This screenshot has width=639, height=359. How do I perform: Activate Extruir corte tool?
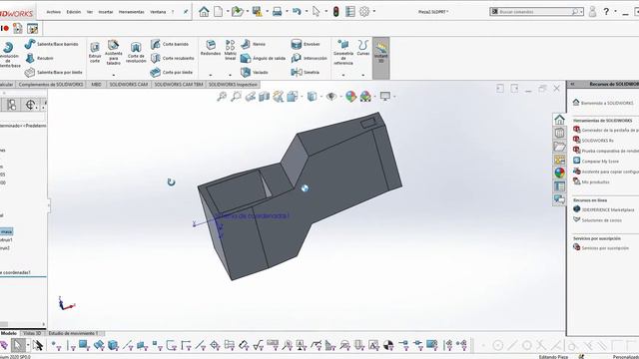(95, 52)
